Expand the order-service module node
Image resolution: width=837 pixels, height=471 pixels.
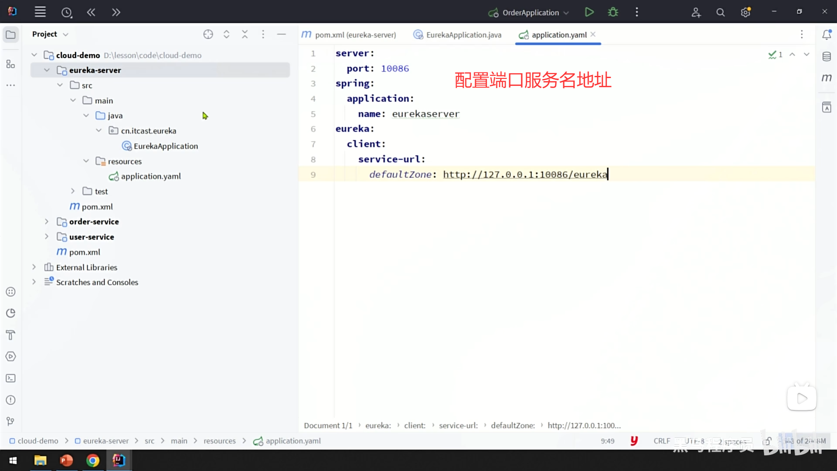tap(47, 222)
